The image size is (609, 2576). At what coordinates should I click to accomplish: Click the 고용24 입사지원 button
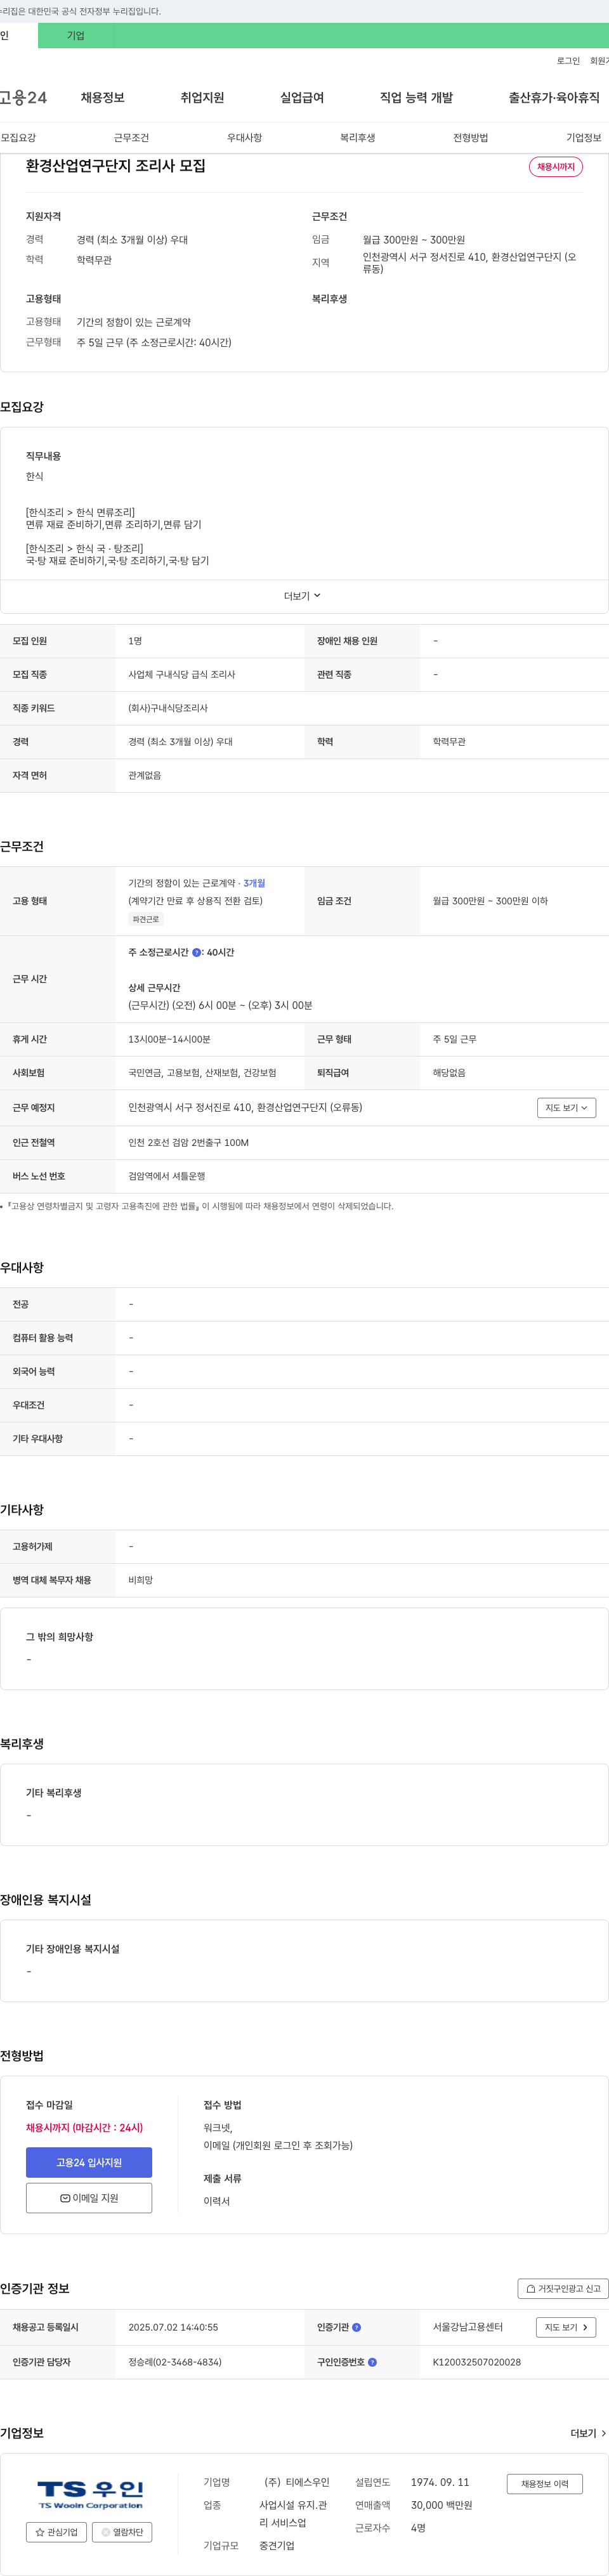point(89,2163)
